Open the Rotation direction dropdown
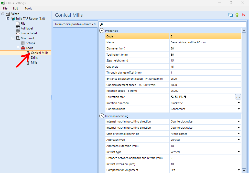This screenshot has width=249, height=173. [239, 103]
